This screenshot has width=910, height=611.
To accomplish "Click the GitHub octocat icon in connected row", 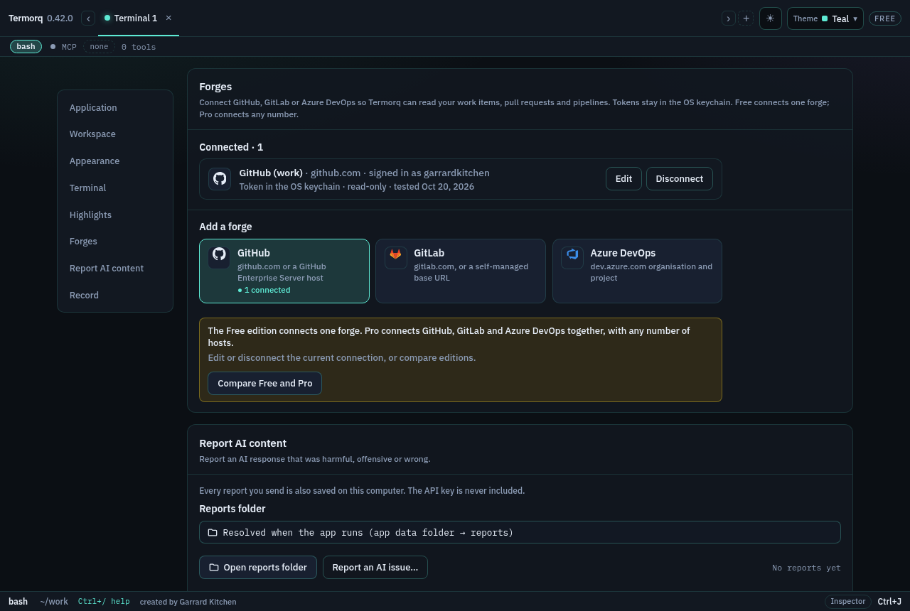I will [x=220, y=179].
